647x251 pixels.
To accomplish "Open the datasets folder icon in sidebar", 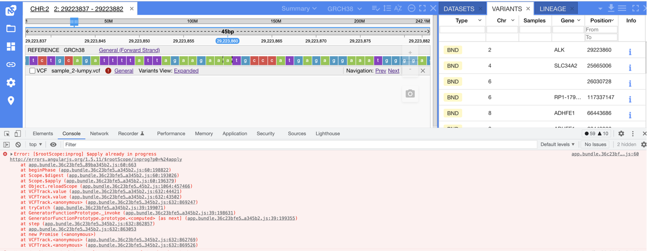I will tap(11, 28).
